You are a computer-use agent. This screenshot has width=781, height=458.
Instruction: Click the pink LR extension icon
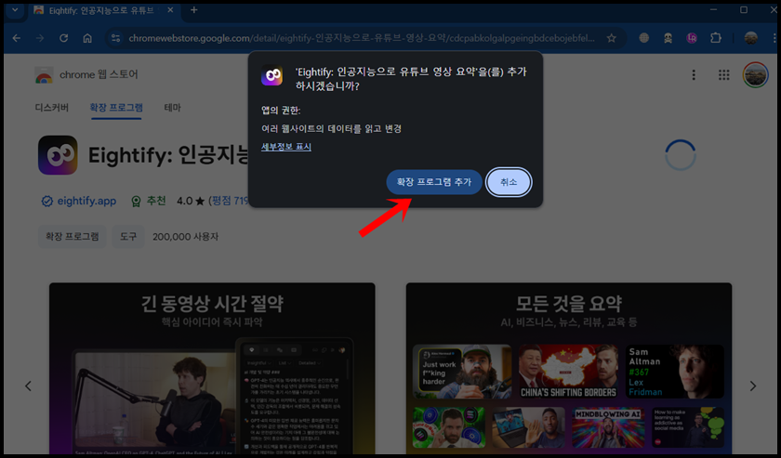pyautogui.click(x=692, y=38)
